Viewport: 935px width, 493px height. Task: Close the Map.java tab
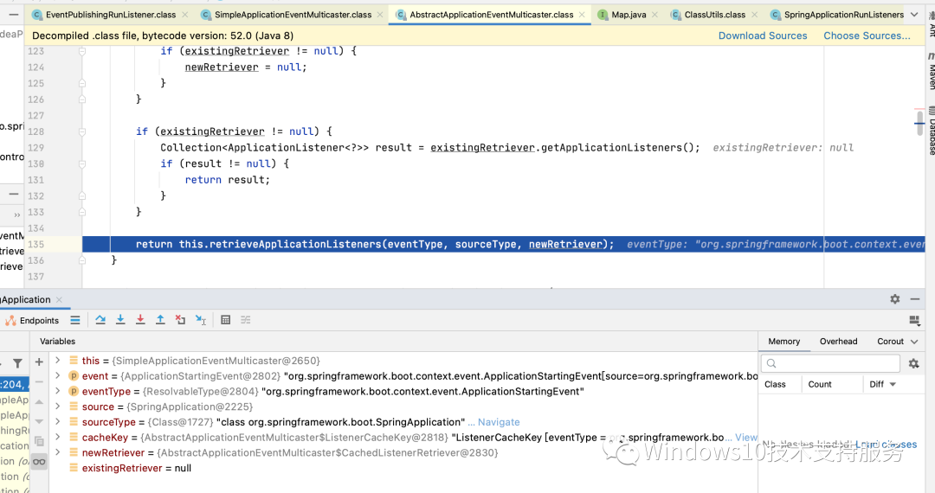coord(654,15)
